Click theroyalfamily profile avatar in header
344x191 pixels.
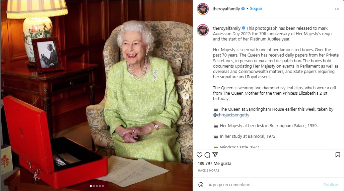coord(203,9)
